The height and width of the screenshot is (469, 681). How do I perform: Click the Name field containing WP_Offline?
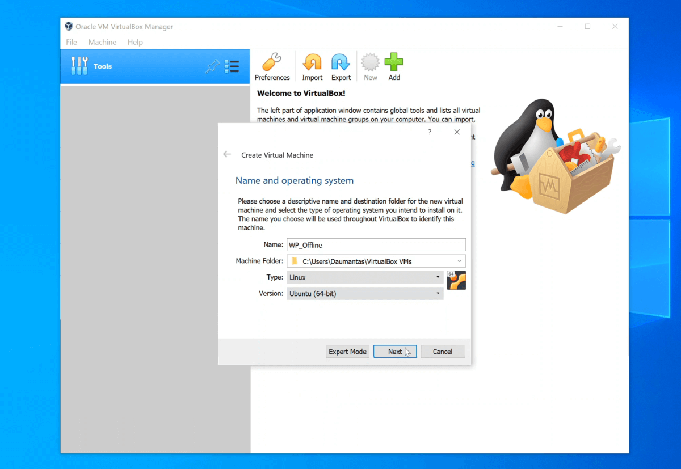point(376,245)
